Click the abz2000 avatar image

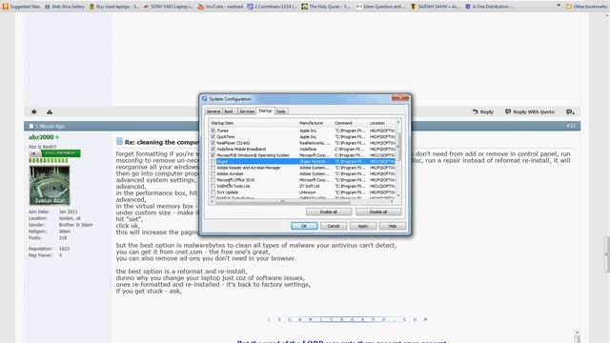pos(50,186)
